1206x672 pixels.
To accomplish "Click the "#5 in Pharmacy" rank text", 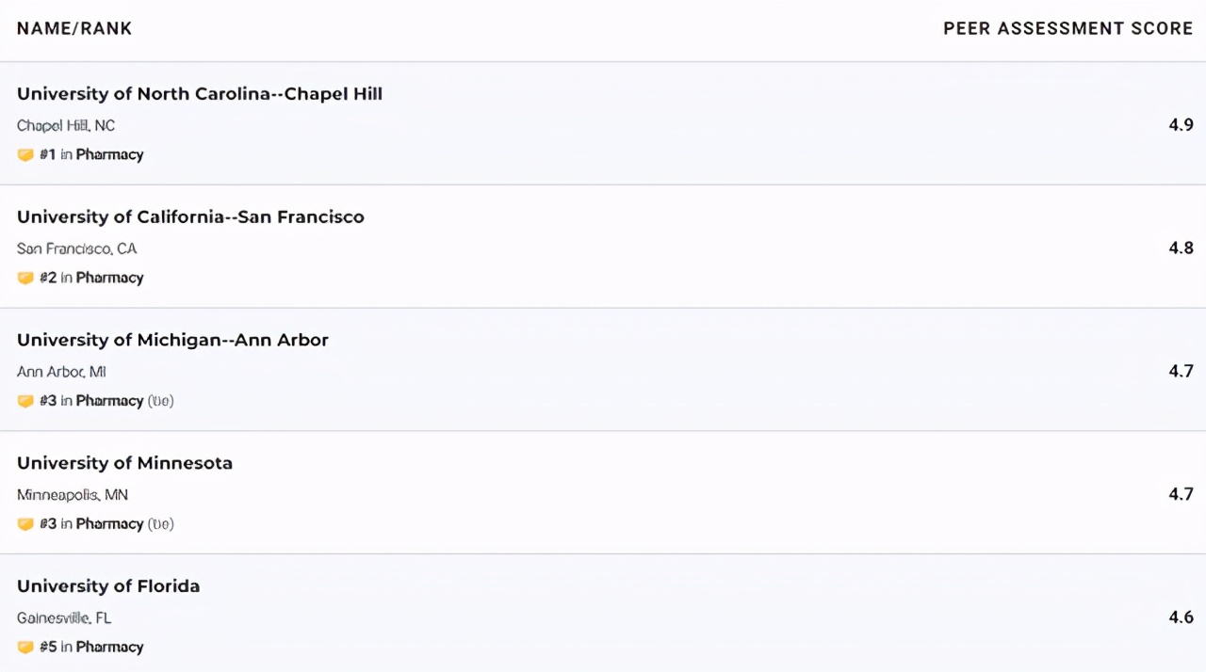I will point(91,648).
